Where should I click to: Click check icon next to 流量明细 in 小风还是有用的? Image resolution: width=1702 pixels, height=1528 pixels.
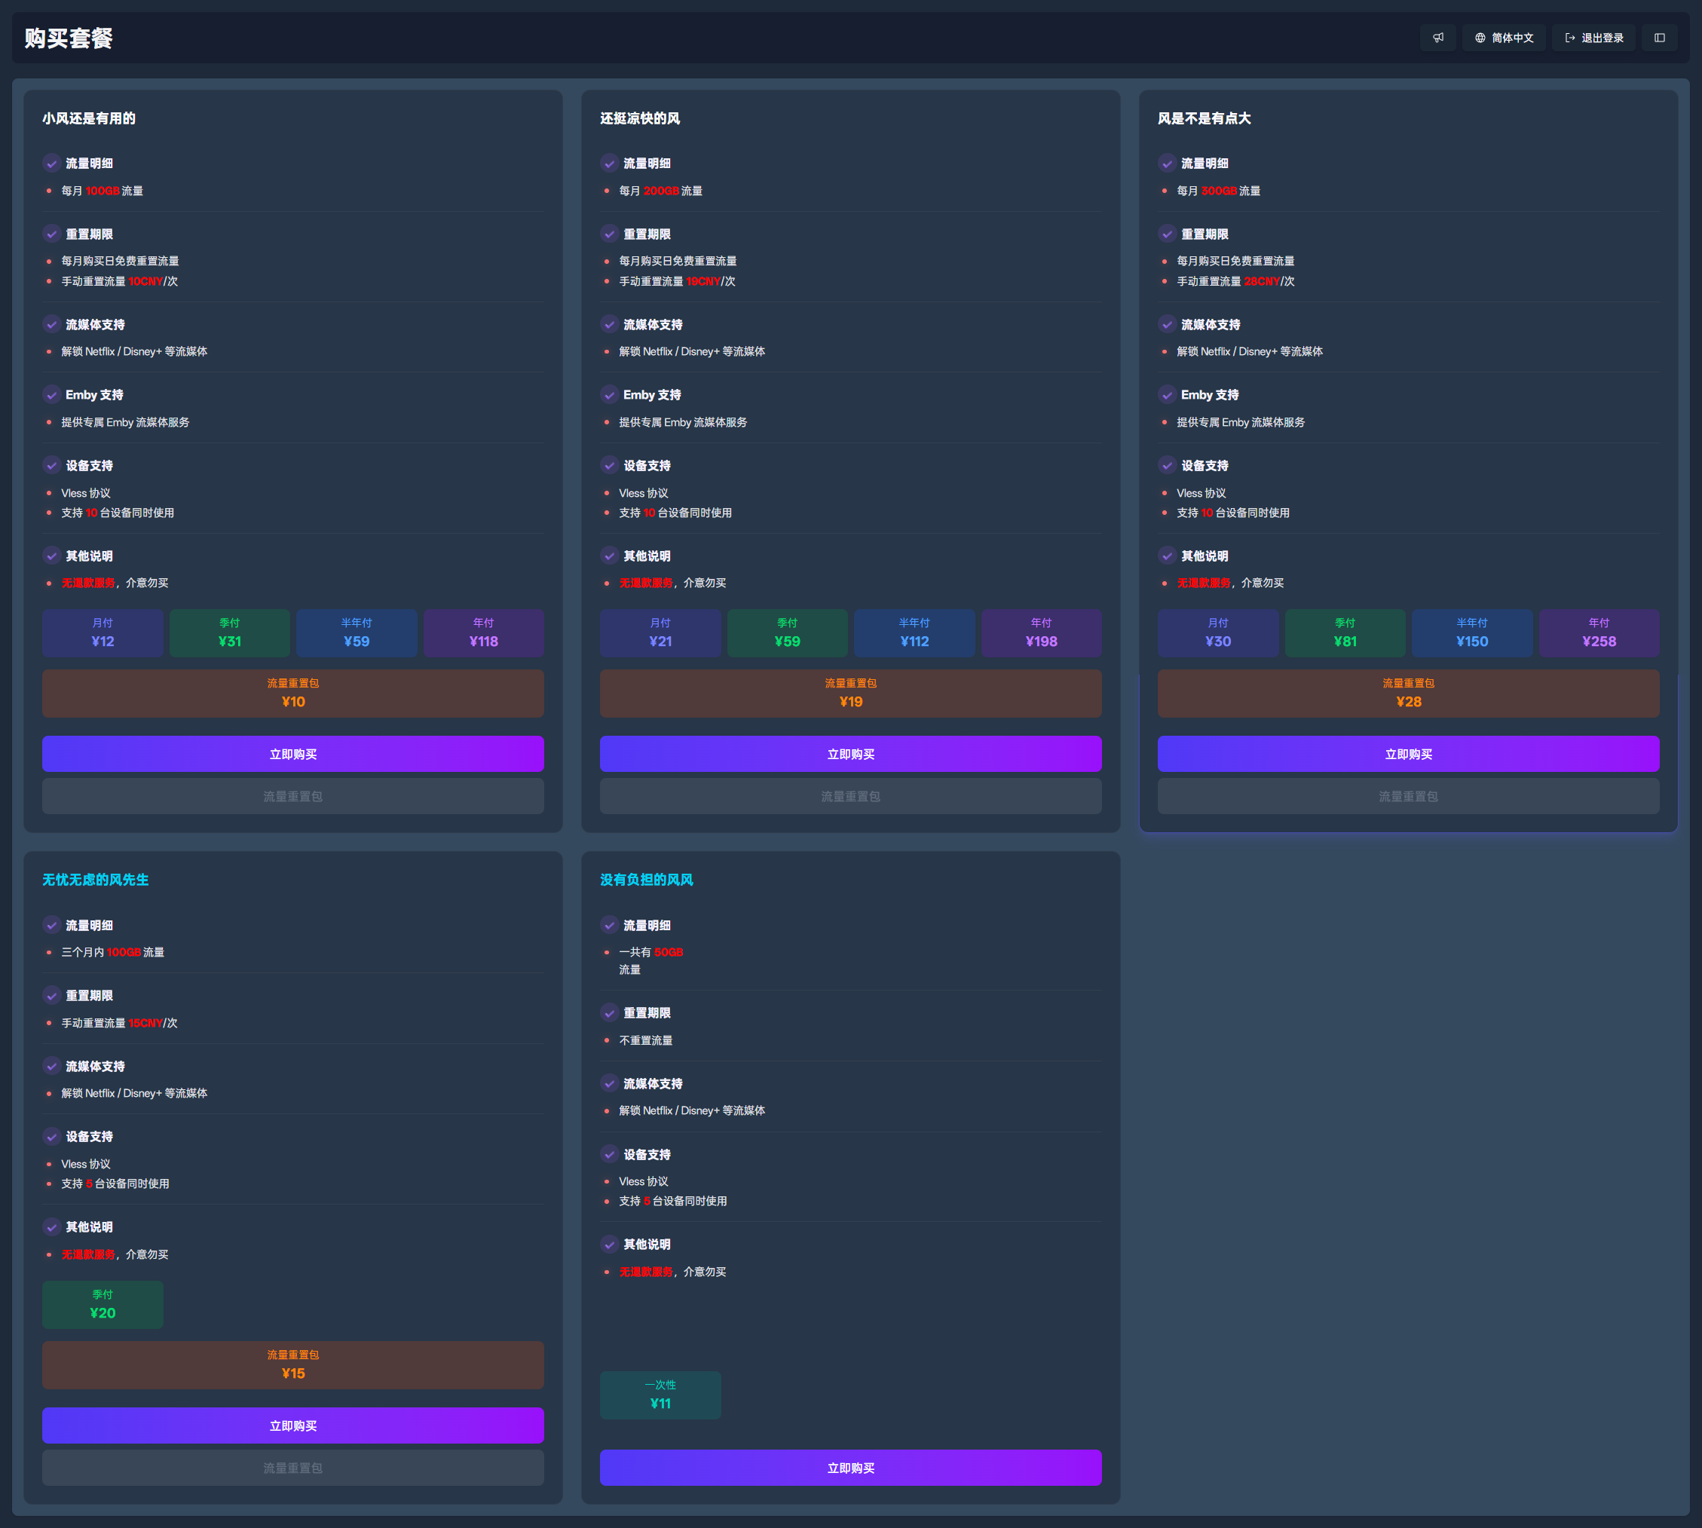point(51,163)
